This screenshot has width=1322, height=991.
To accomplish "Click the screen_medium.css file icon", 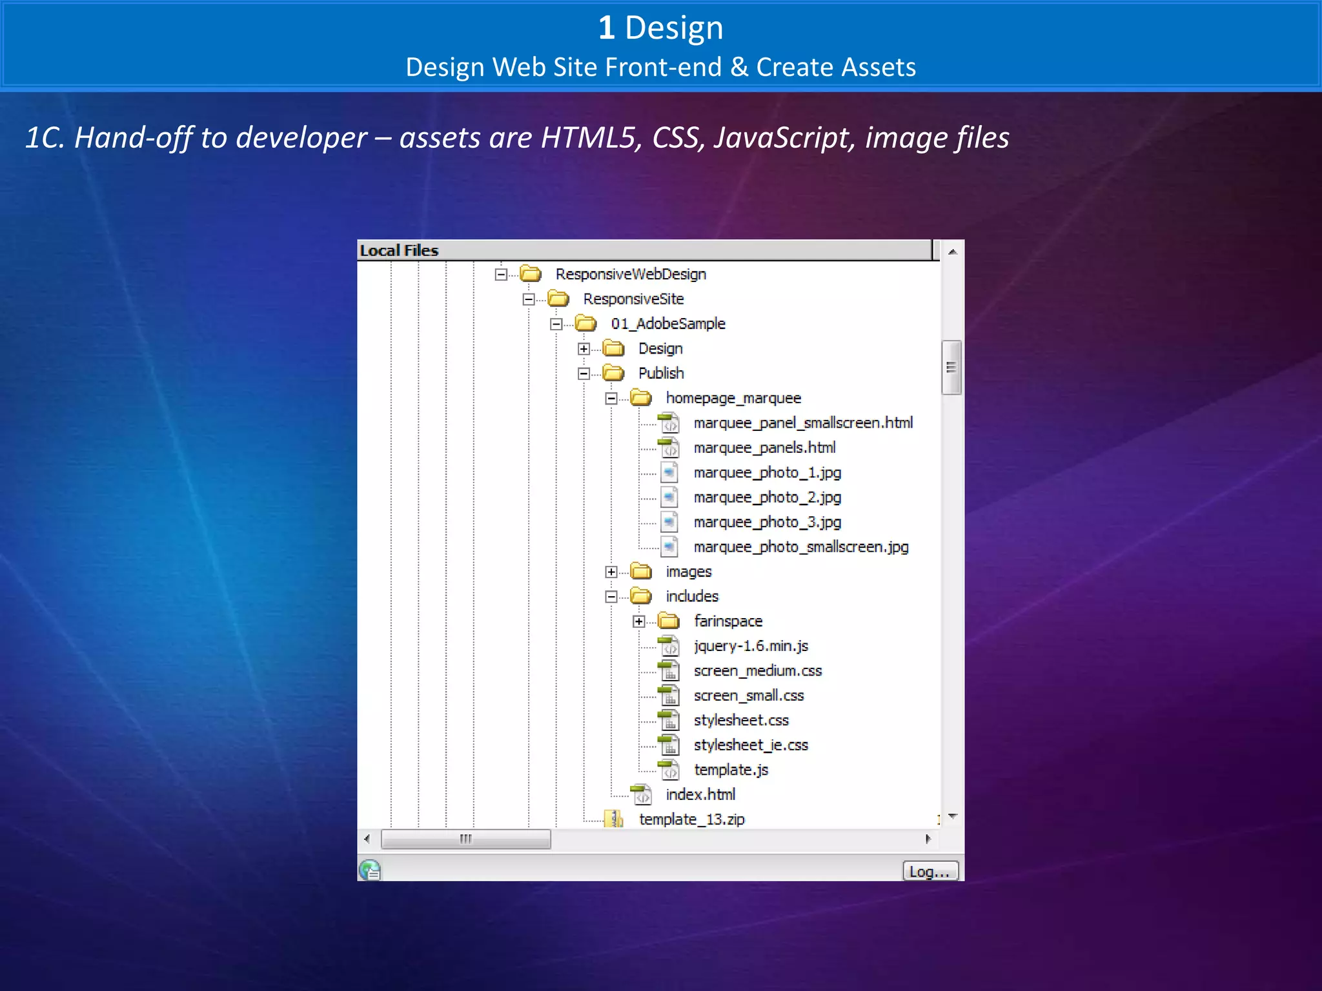I will click(669, 670).
